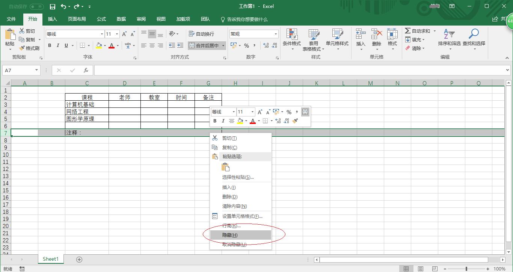Choose 隐藏 from the context menu
Screen dimensions: 513x272
pos(230,235)
